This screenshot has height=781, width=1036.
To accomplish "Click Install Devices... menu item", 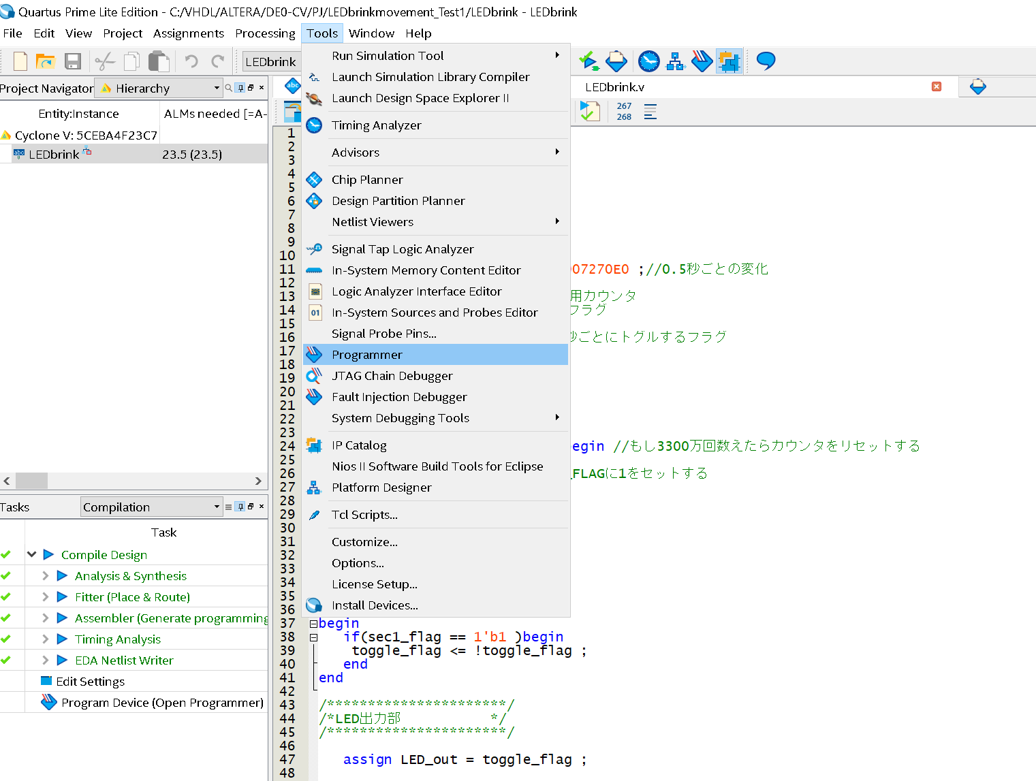I will pyautogui.click(x=436, y=605).
